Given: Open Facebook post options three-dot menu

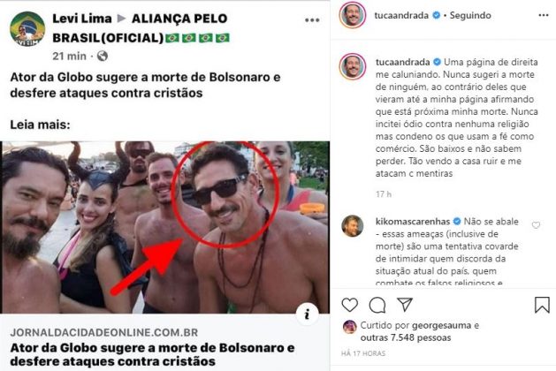Looking at the screenshot, I should [x=312, y=20].
